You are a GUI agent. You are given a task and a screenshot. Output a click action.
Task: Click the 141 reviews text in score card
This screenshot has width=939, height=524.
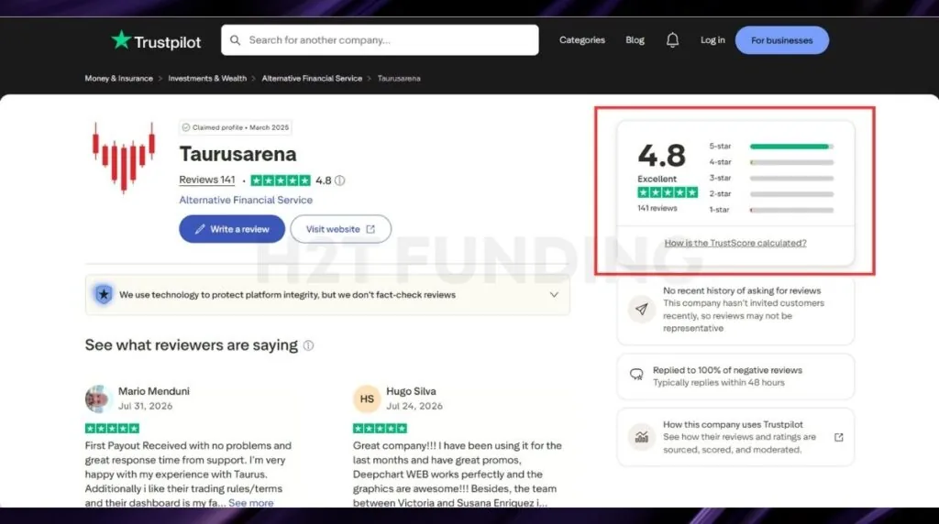coord(657,208)
